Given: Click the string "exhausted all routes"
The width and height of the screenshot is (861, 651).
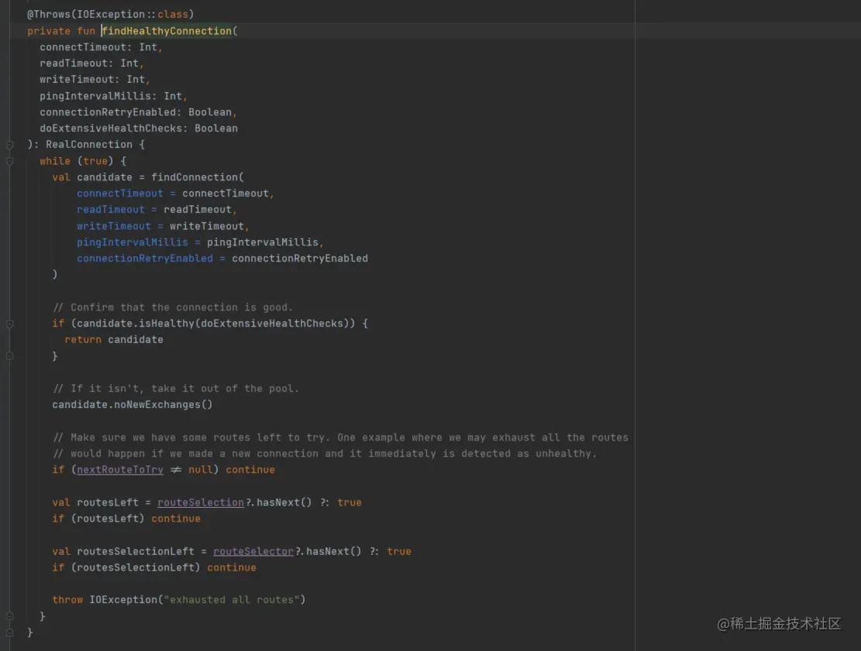Looking at the screenshot, I should click(x=232, y=600).
